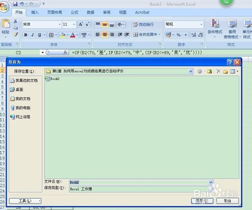
Task: Click the Wrap Text button 自动换行
Action: coord(143,25)
